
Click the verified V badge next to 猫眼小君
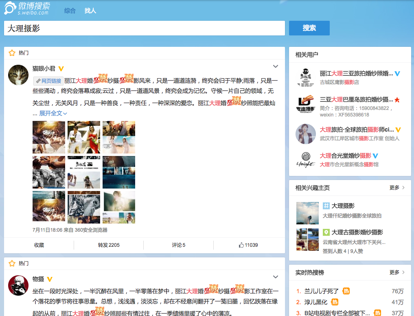tap(61, 69)
